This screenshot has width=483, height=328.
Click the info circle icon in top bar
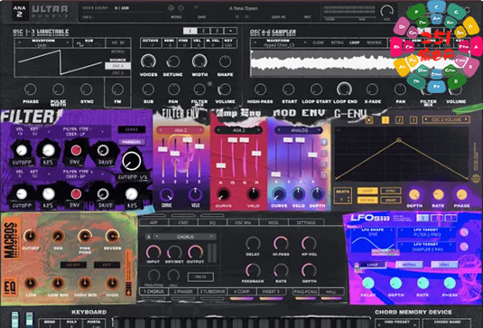pos(172,8)
